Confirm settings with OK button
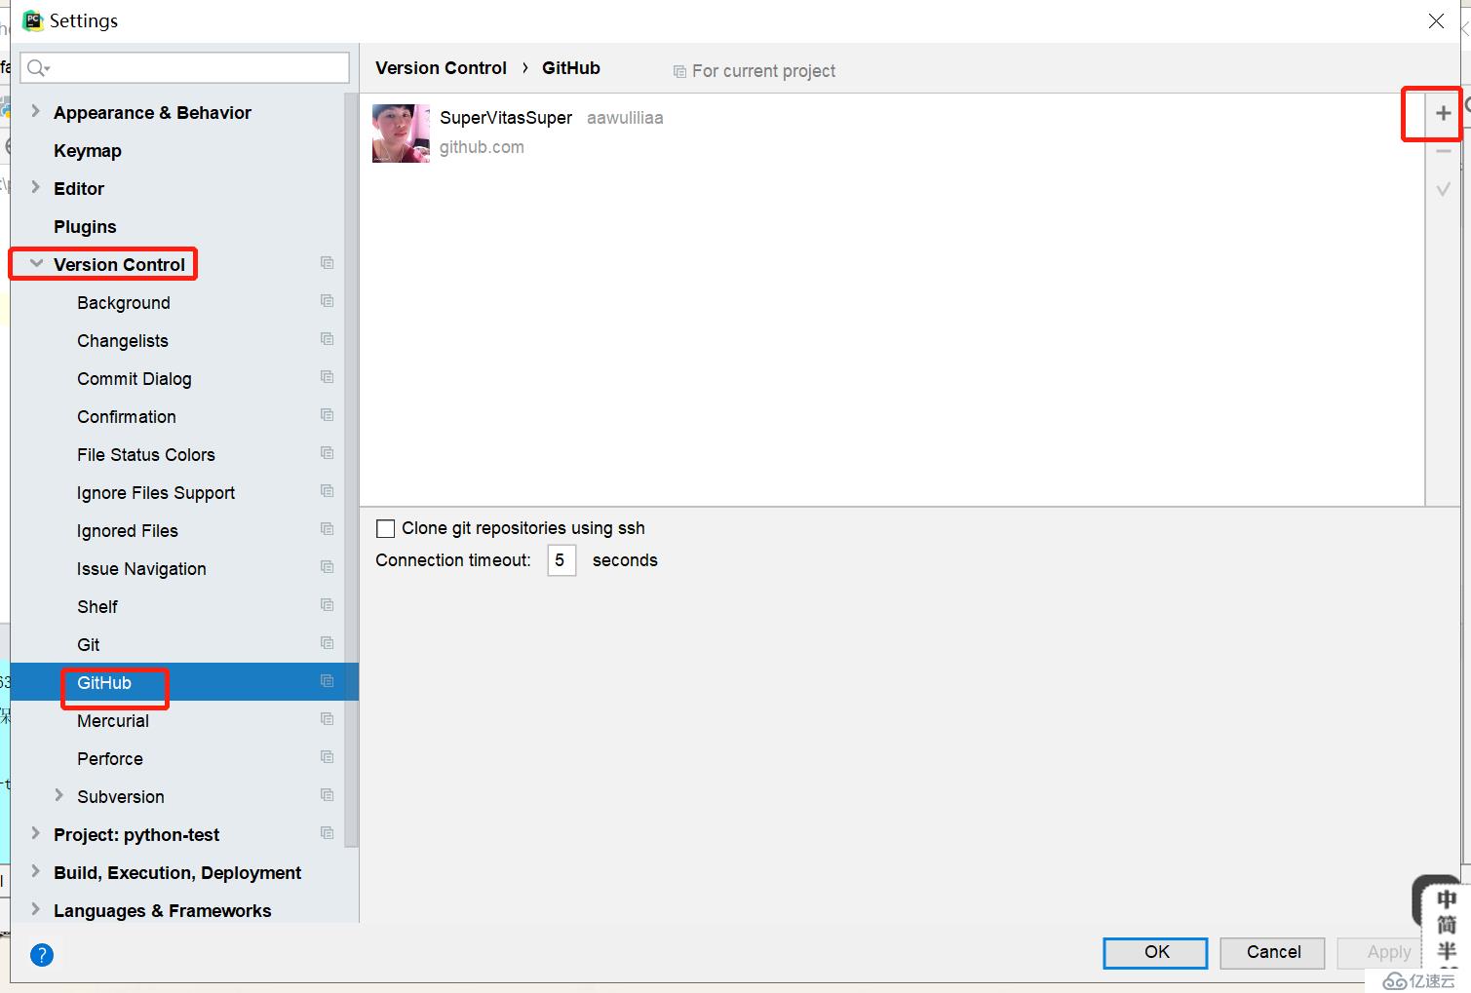The width and height of the screenshot is (1471, 993). coord(1156,953)
